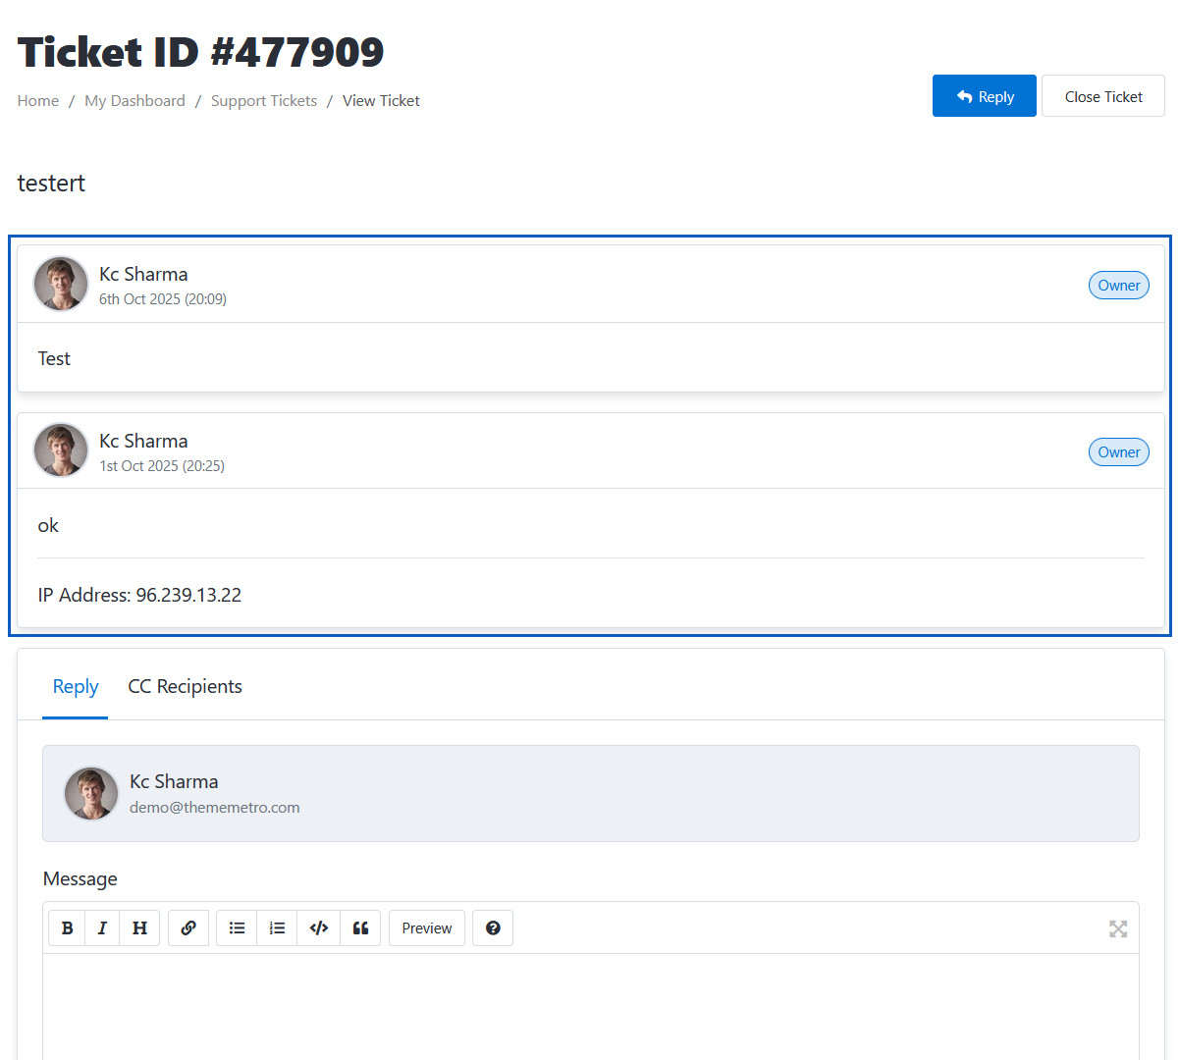Insert a hyperlink using link icon
This screenshot has width=1179, height=1060.
coord(188,928)
